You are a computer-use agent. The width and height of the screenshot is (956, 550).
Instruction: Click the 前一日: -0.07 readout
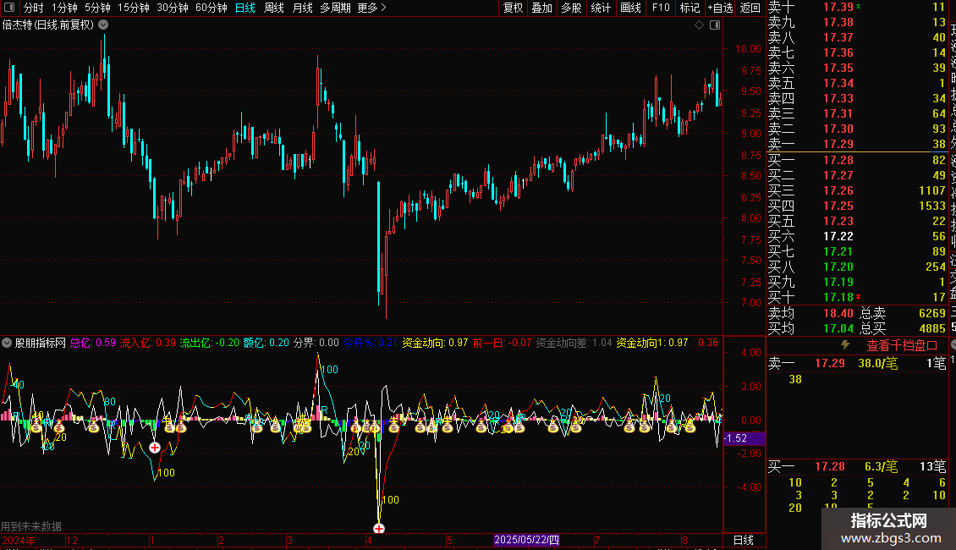[502, 343]
